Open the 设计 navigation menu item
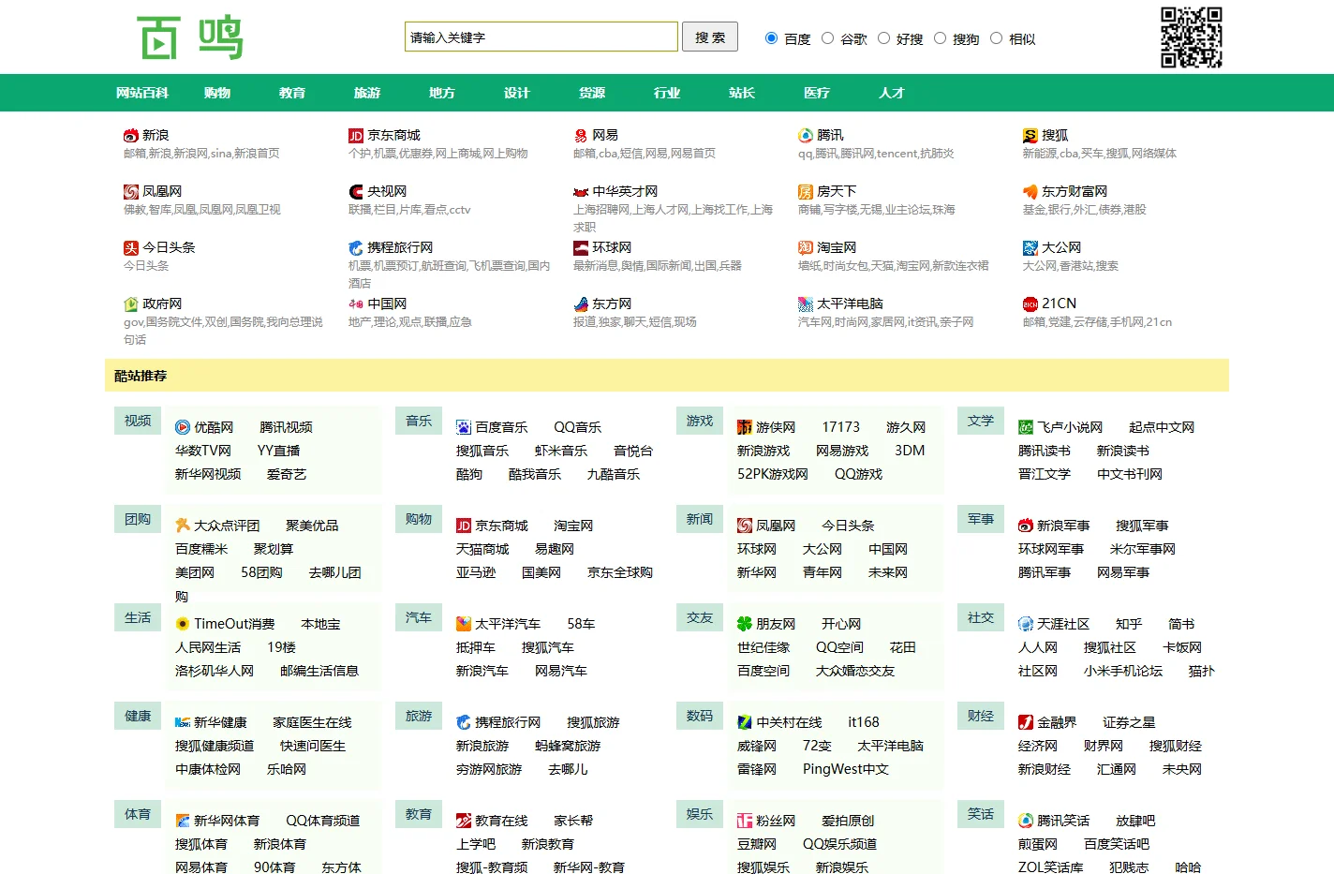The width and height of the screenshot is (1334, 874). click(517, 93)
